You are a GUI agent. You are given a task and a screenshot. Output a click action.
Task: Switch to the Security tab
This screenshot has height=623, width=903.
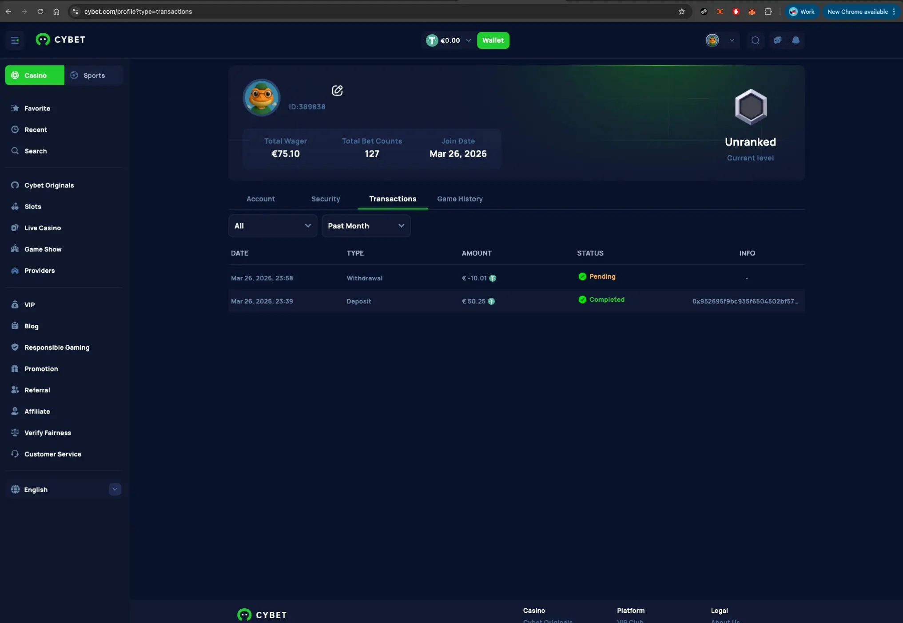(x=326, y=198)
